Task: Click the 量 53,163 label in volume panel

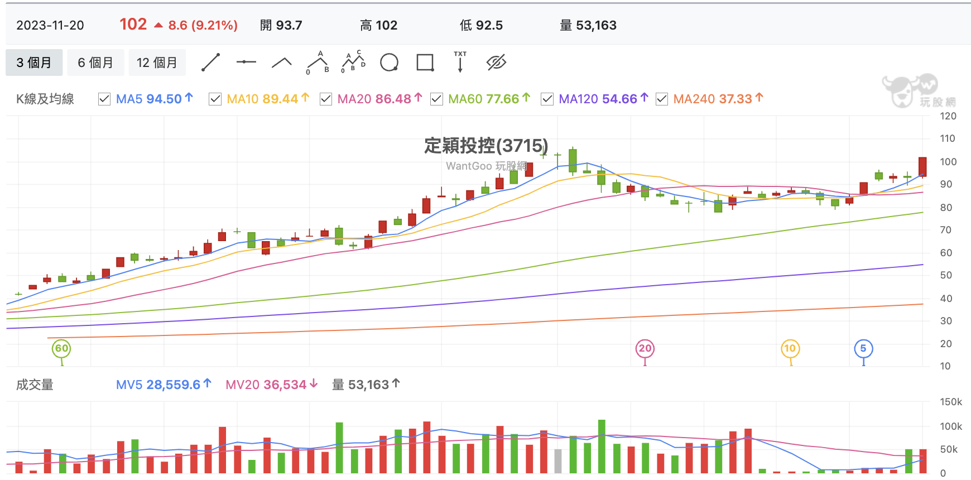Action: point(366,385)
